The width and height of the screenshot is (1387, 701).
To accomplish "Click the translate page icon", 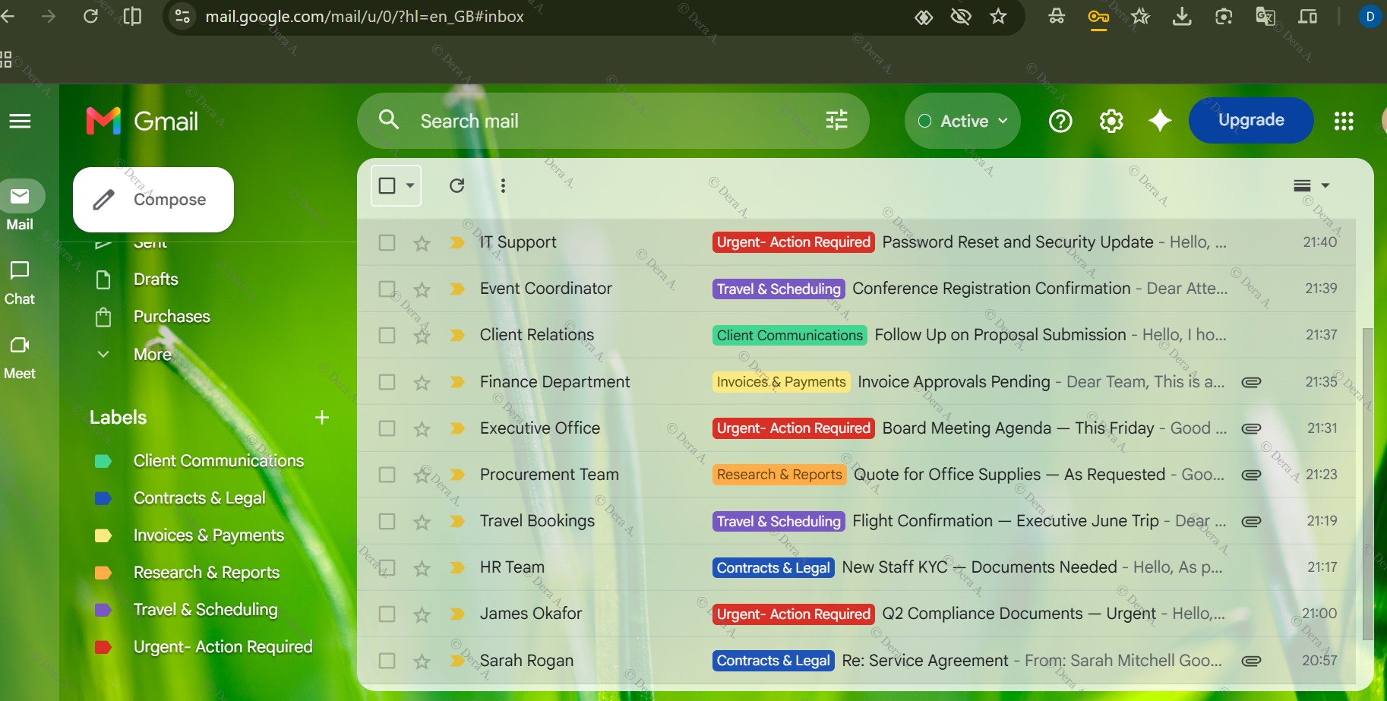I will [x=1265, y=16].
